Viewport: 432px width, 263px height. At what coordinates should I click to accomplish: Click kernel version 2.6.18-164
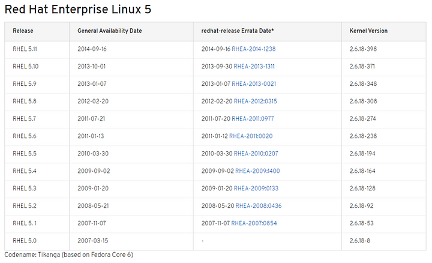(362, 171)
